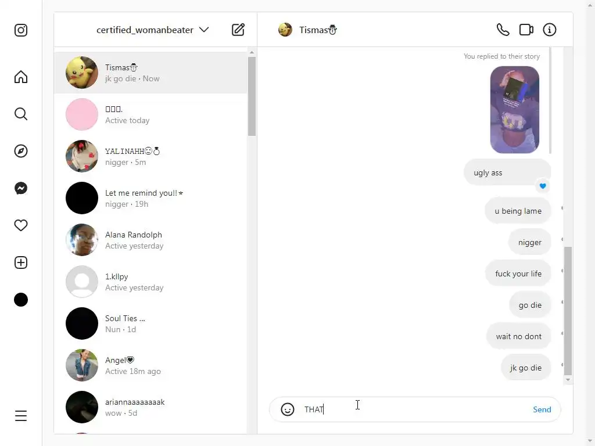Create new post with plus icon
Viewport: 595px width, 446px height.
(21, 262)
